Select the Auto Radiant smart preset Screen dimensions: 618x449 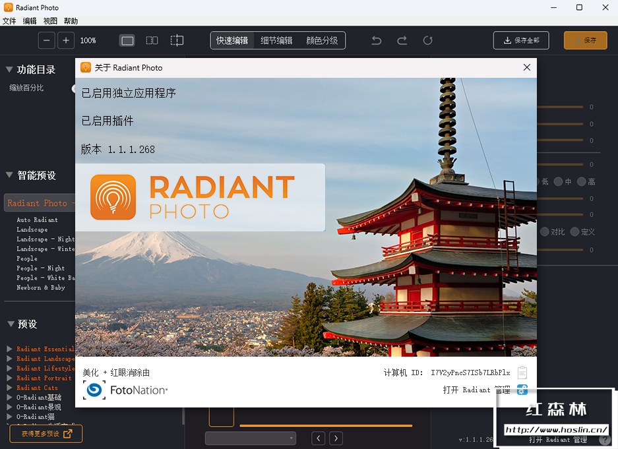pyautogui.click(x=37, y=220)
